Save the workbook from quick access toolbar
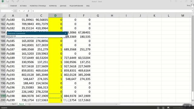This screenshot has height=109, width=194. 8,1
